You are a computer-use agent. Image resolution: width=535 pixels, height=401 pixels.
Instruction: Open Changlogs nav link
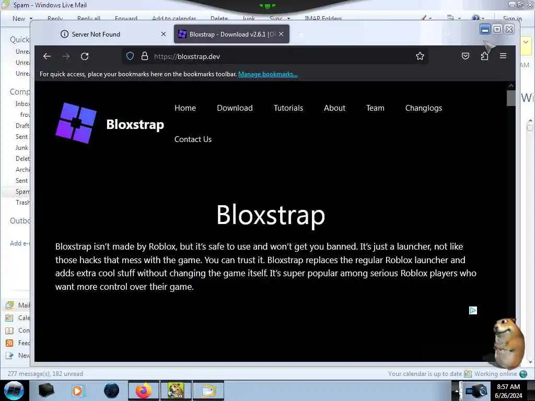(x=423, y=108)
